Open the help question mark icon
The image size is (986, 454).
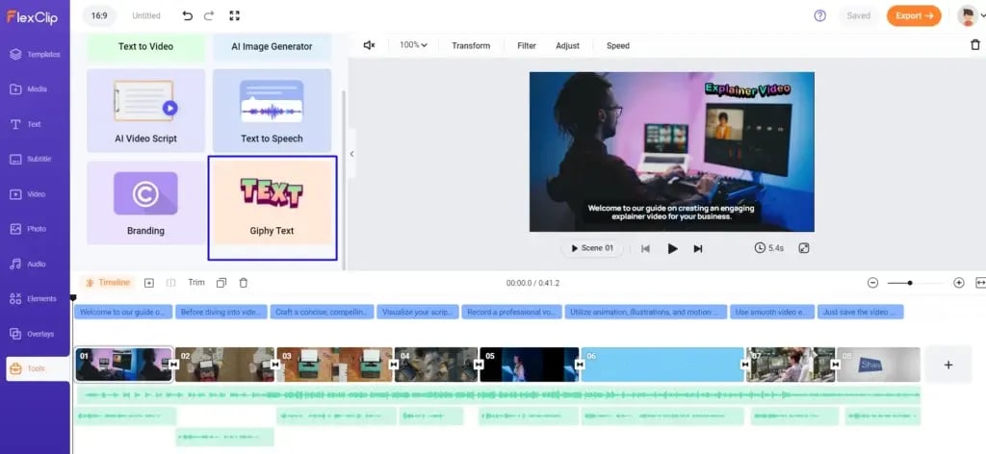click(819, 15)
